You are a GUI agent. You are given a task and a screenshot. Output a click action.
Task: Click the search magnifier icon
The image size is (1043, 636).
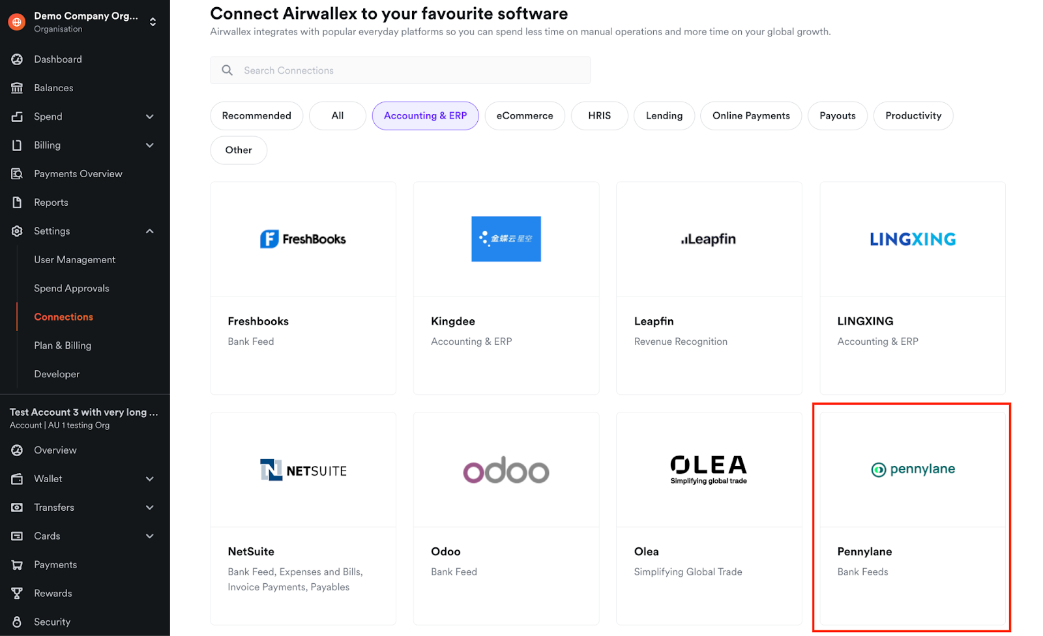tap(227, 70)
